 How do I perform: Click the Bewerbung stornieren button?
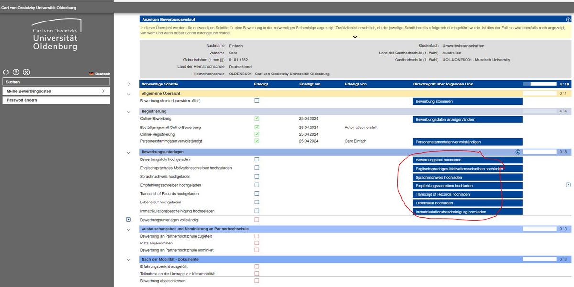[x=467, y=101]
